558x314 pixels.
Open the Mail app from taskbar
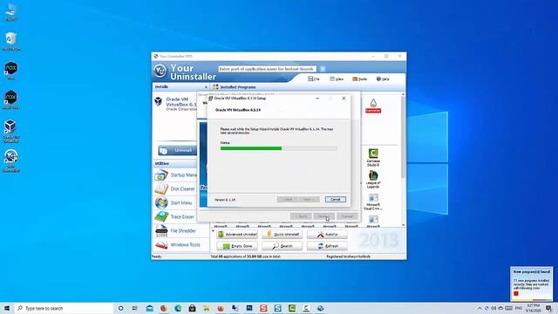coord(149,308)
